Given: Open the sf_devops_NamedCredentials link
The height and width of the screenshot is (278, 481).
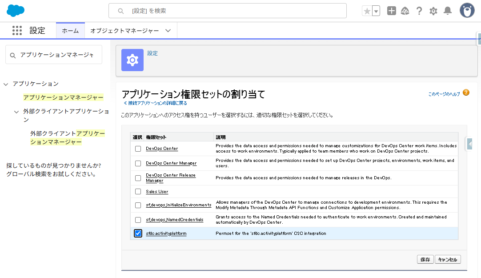Looking at the screenshot, I should tap(175, 220).
